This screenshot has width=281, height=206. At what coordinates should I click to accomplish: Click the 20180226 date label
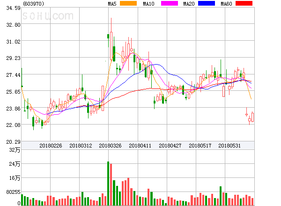[51, 146]
